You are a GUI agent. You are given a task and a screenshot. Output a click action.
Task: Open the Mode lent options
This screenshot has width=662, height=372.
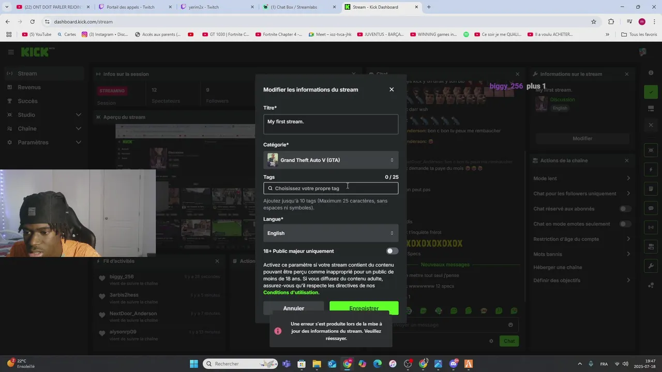click(582, 178)
